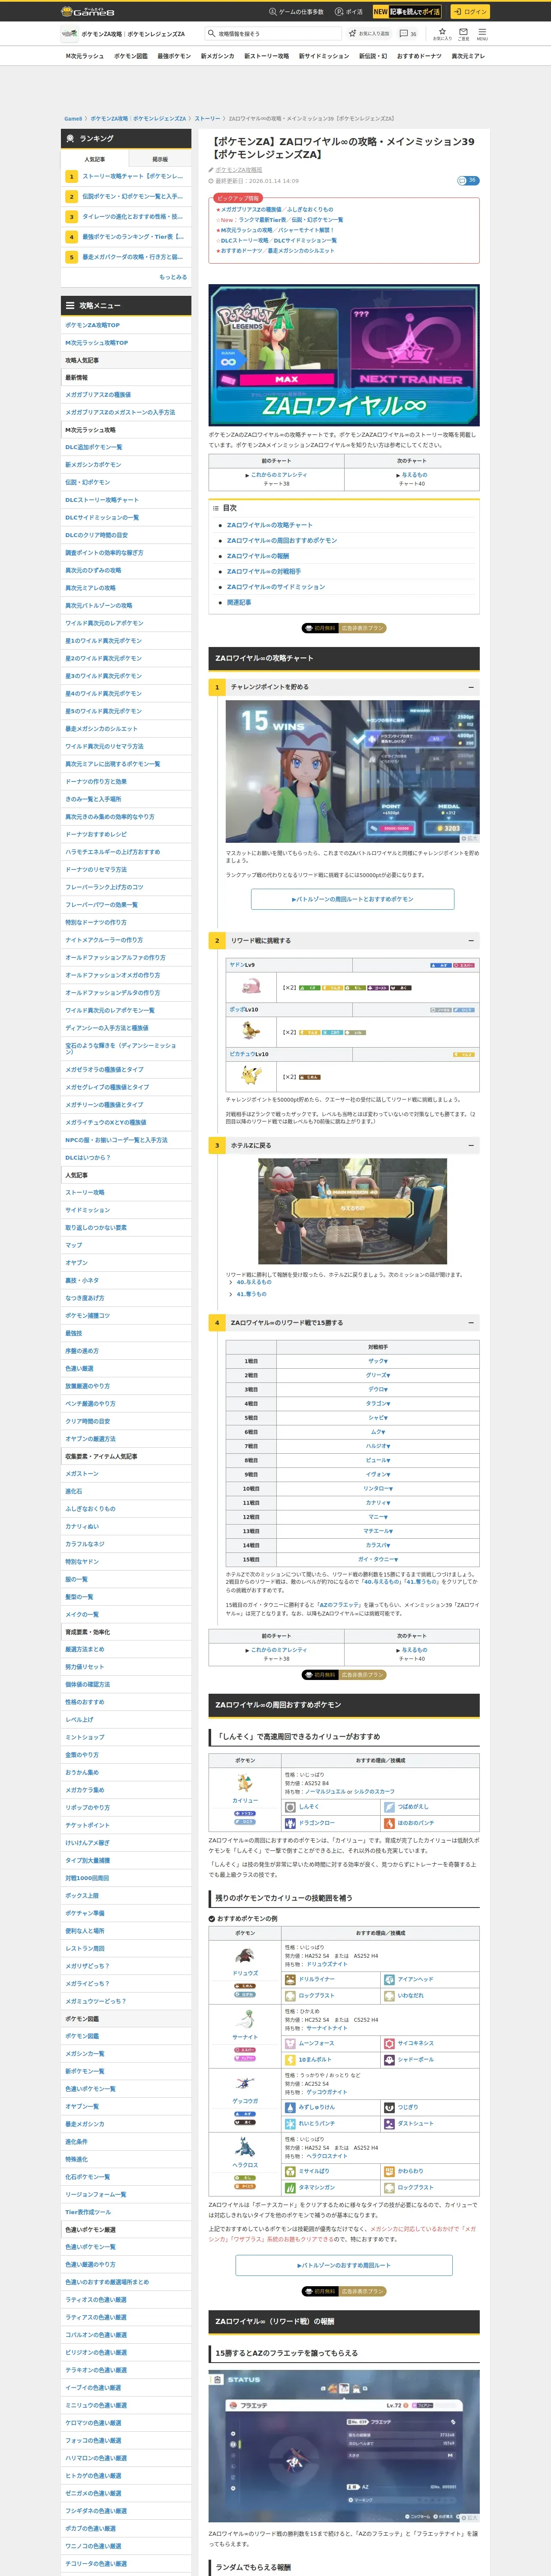
Task: Open opponent ガイ・タウニー in 15戦目 row
Action: [x=377, y=1559]
